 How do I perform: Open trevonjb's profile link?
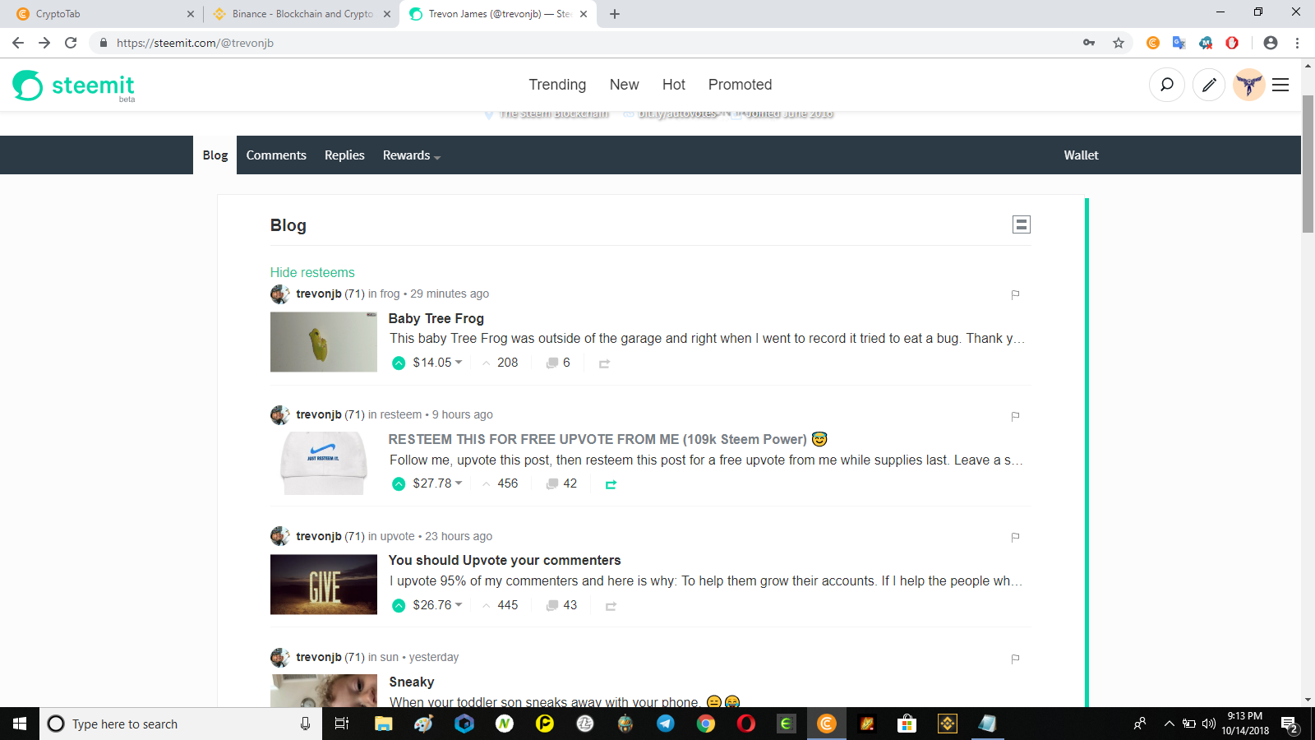tap(318, 294)
